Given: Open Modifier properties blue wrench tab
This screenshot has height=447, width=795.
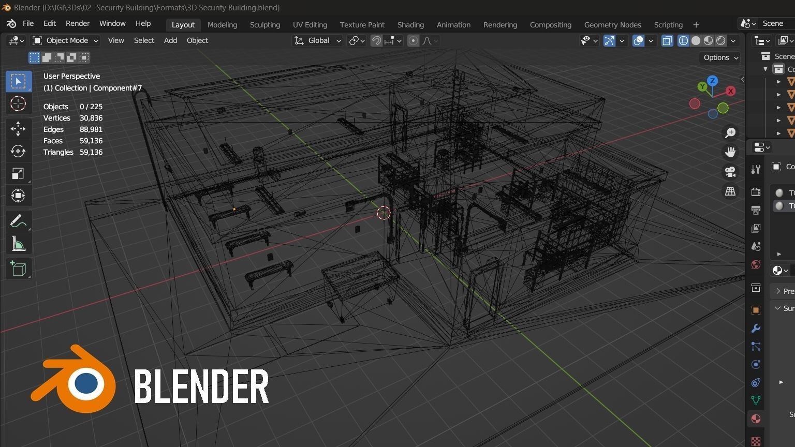Looking at the screenshot, I should click(756, 329).
